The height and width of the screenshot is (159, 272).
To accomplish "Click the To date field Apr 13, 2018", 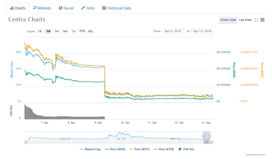I will tap(202, 31).
